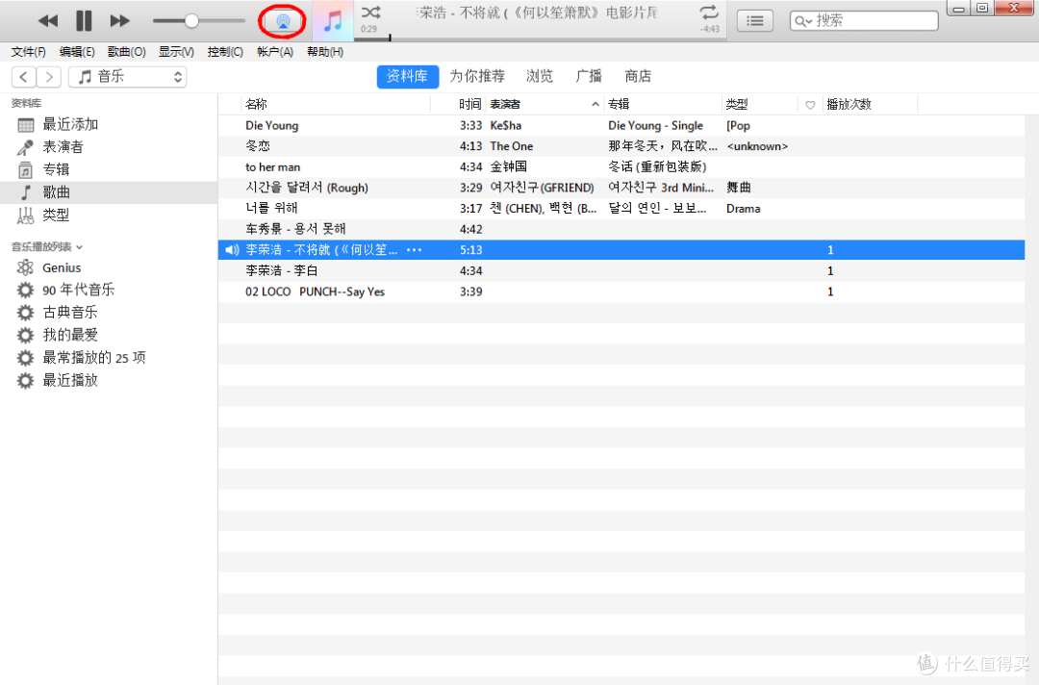The height and width of the screenshot is (685, 1039).
Task: Open the 编辑(E) menu
Action: pos(77,52)
